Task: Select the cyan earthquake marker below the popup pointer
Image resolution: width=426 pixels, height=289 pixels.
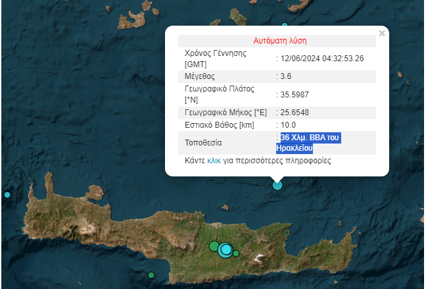Action: [277, 185]
